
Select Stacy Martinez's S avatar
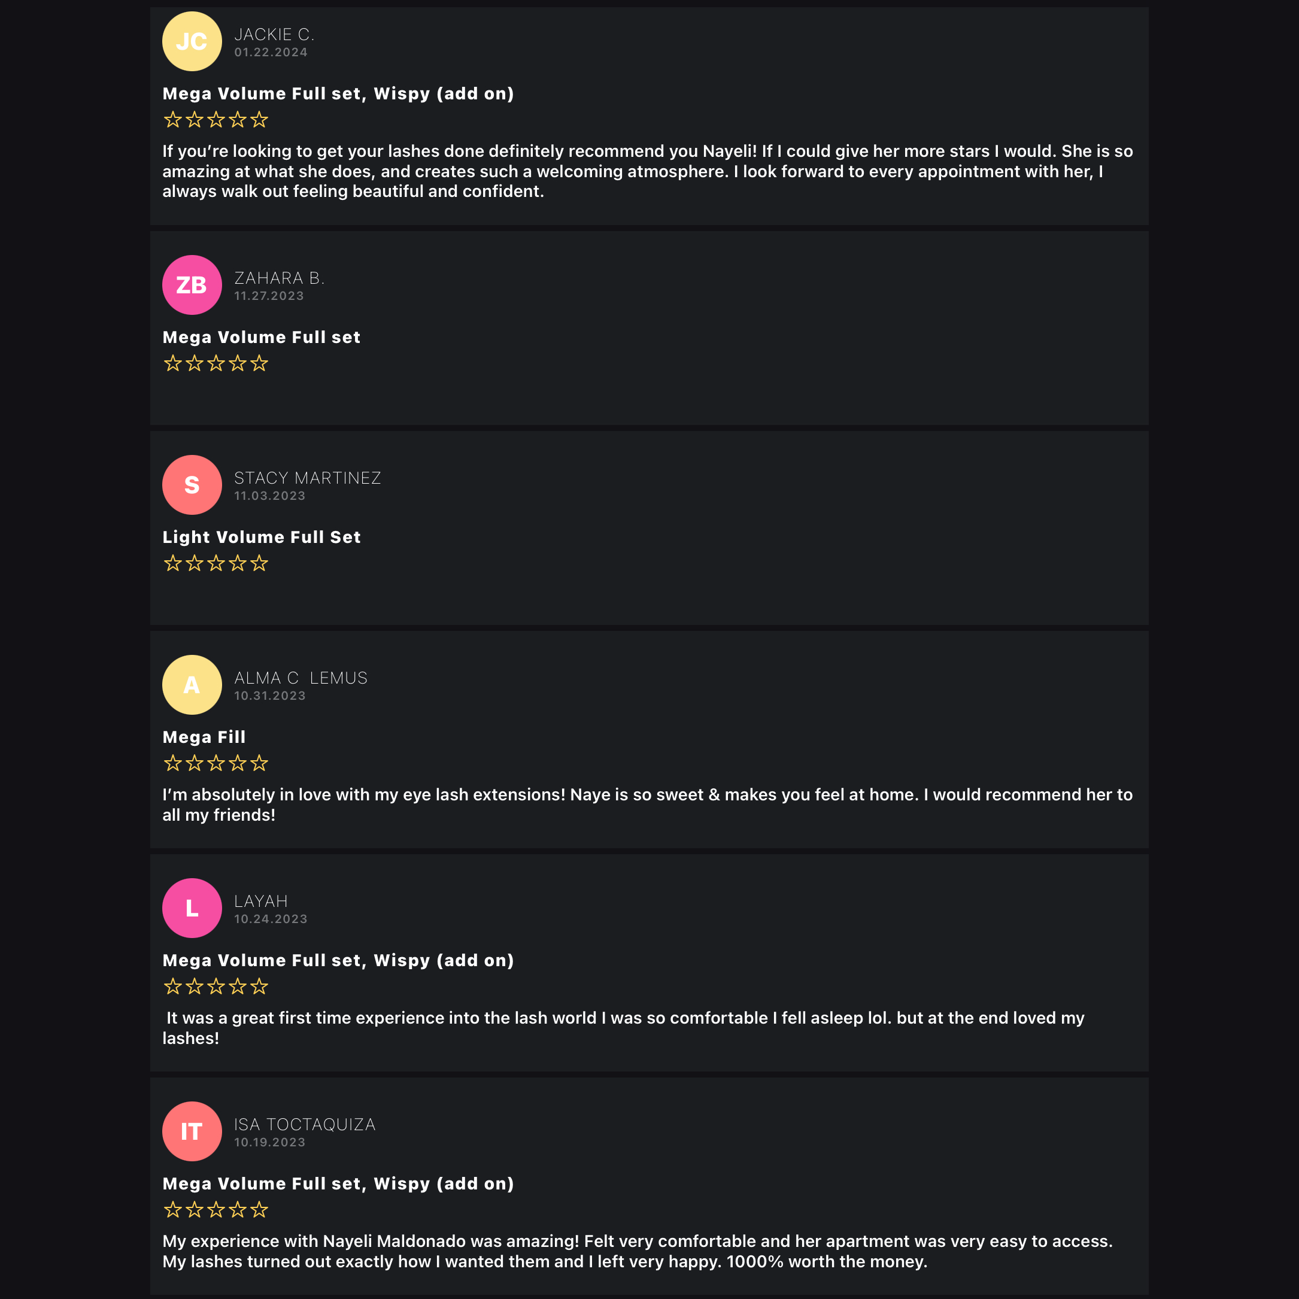192,485
